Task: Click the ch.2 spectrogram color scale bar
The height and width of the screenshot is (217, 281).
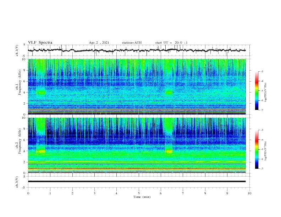Action: coord(257,149)
